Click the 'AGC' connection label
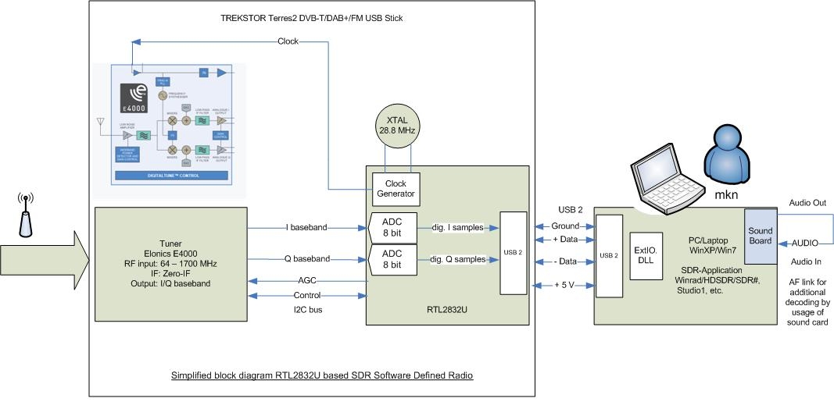 [x=307, y=280]
